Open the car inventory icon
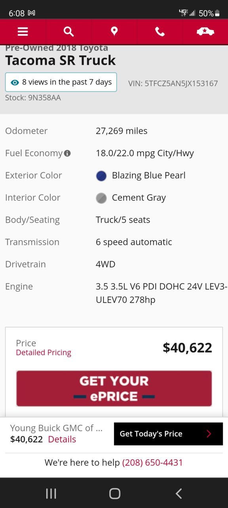The height and width of the screenshot is (508, 228). [205, 31]
